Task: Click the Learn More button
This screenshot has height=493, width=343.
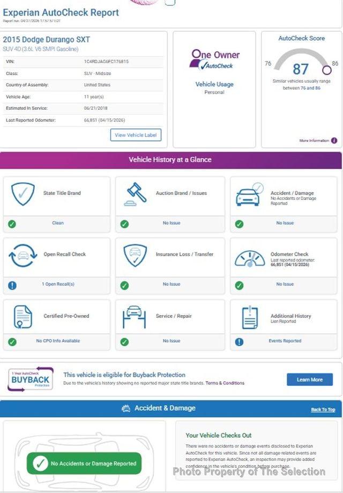Action: (310, 379)
